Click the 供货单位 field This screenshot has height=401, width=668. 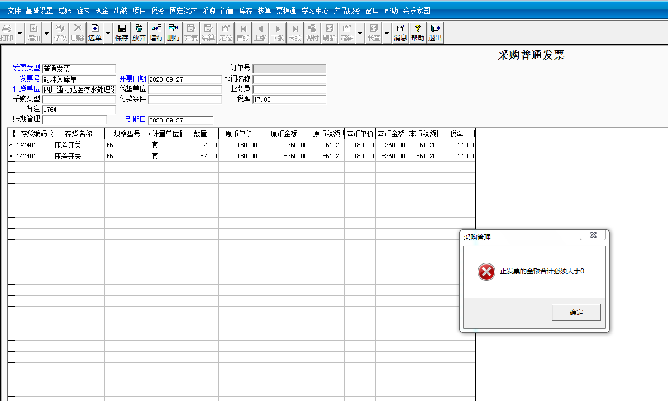79,89
